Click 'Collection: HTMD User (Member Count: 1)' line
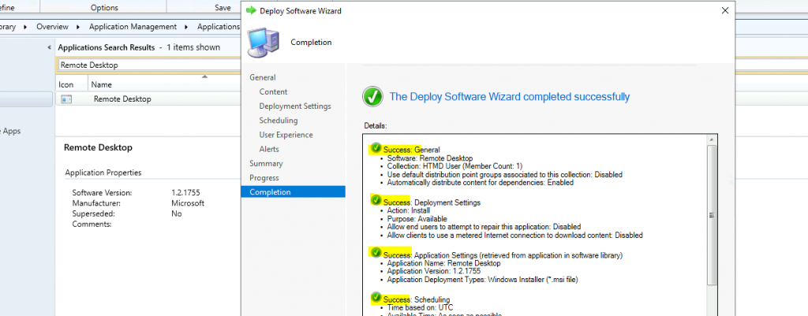Screen dimensions: 808x316 tap(454, 166)
